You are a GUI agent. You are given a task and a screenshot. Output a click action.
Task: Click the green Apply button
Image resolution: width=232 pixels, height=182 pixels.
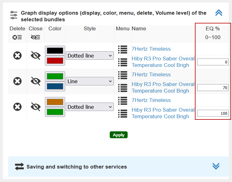point(119,135)
